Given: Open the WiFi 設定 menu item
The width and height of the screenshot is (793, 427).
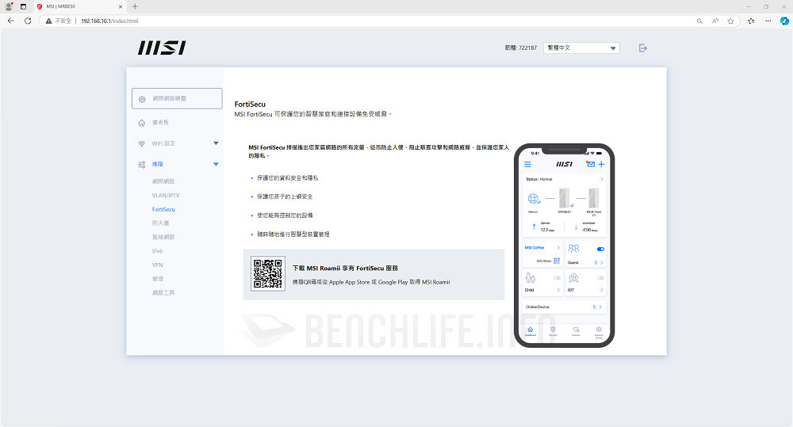Looking at the screenshot, I should [163, 143].
